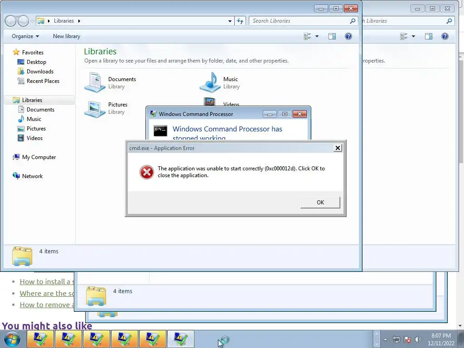Viewport: 464px width, 348px height.
Task: Click the address bar folder icon
Action: 41,21
